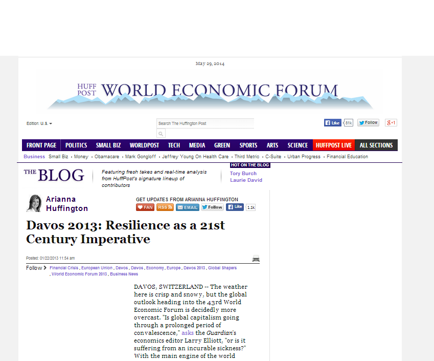Click the Google +1 button

coord(391,122)
